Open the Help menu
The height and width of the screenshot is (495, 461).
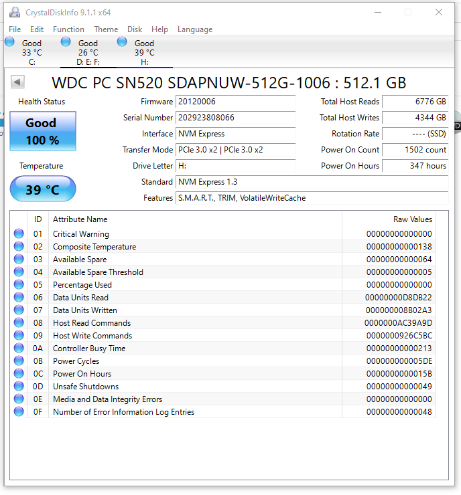159,29
